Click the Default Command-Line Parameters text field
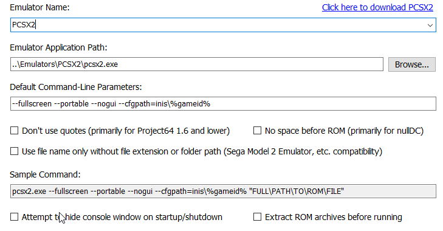 coord(223,104)
